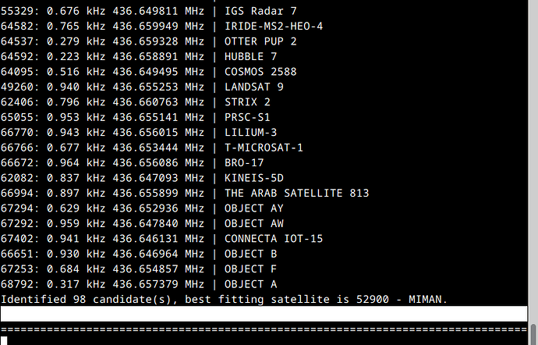Click the terminal cursor block at bottom
Screen dimensions: 538x345
click(x=4, y=340)
